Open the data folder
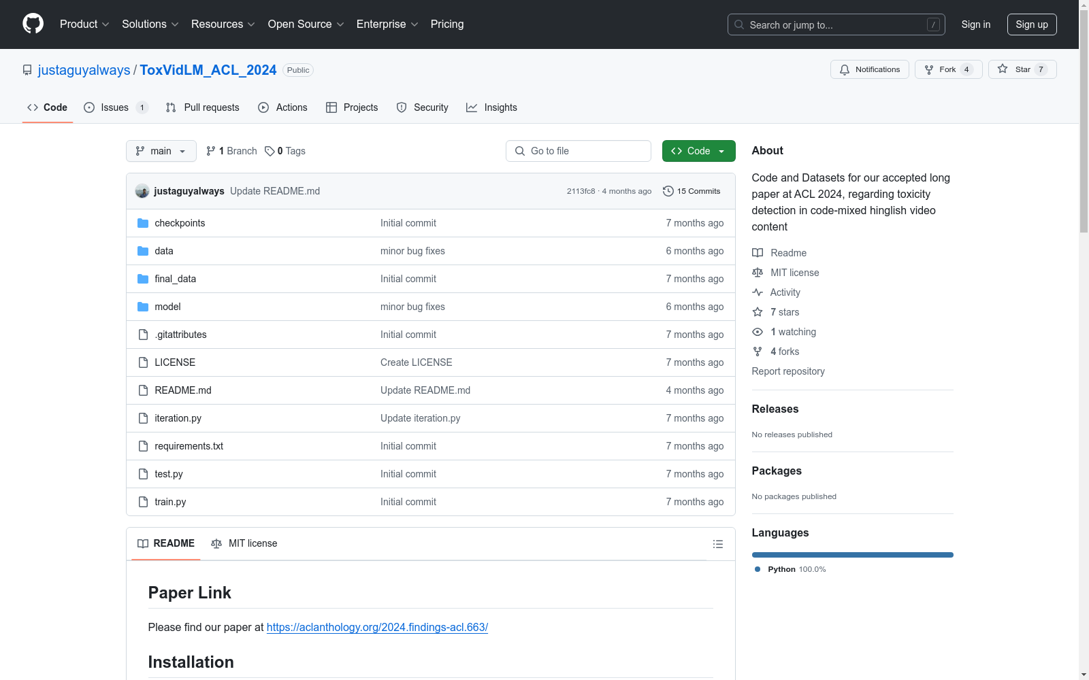The image size is (1089, 680). pos(164,251)
